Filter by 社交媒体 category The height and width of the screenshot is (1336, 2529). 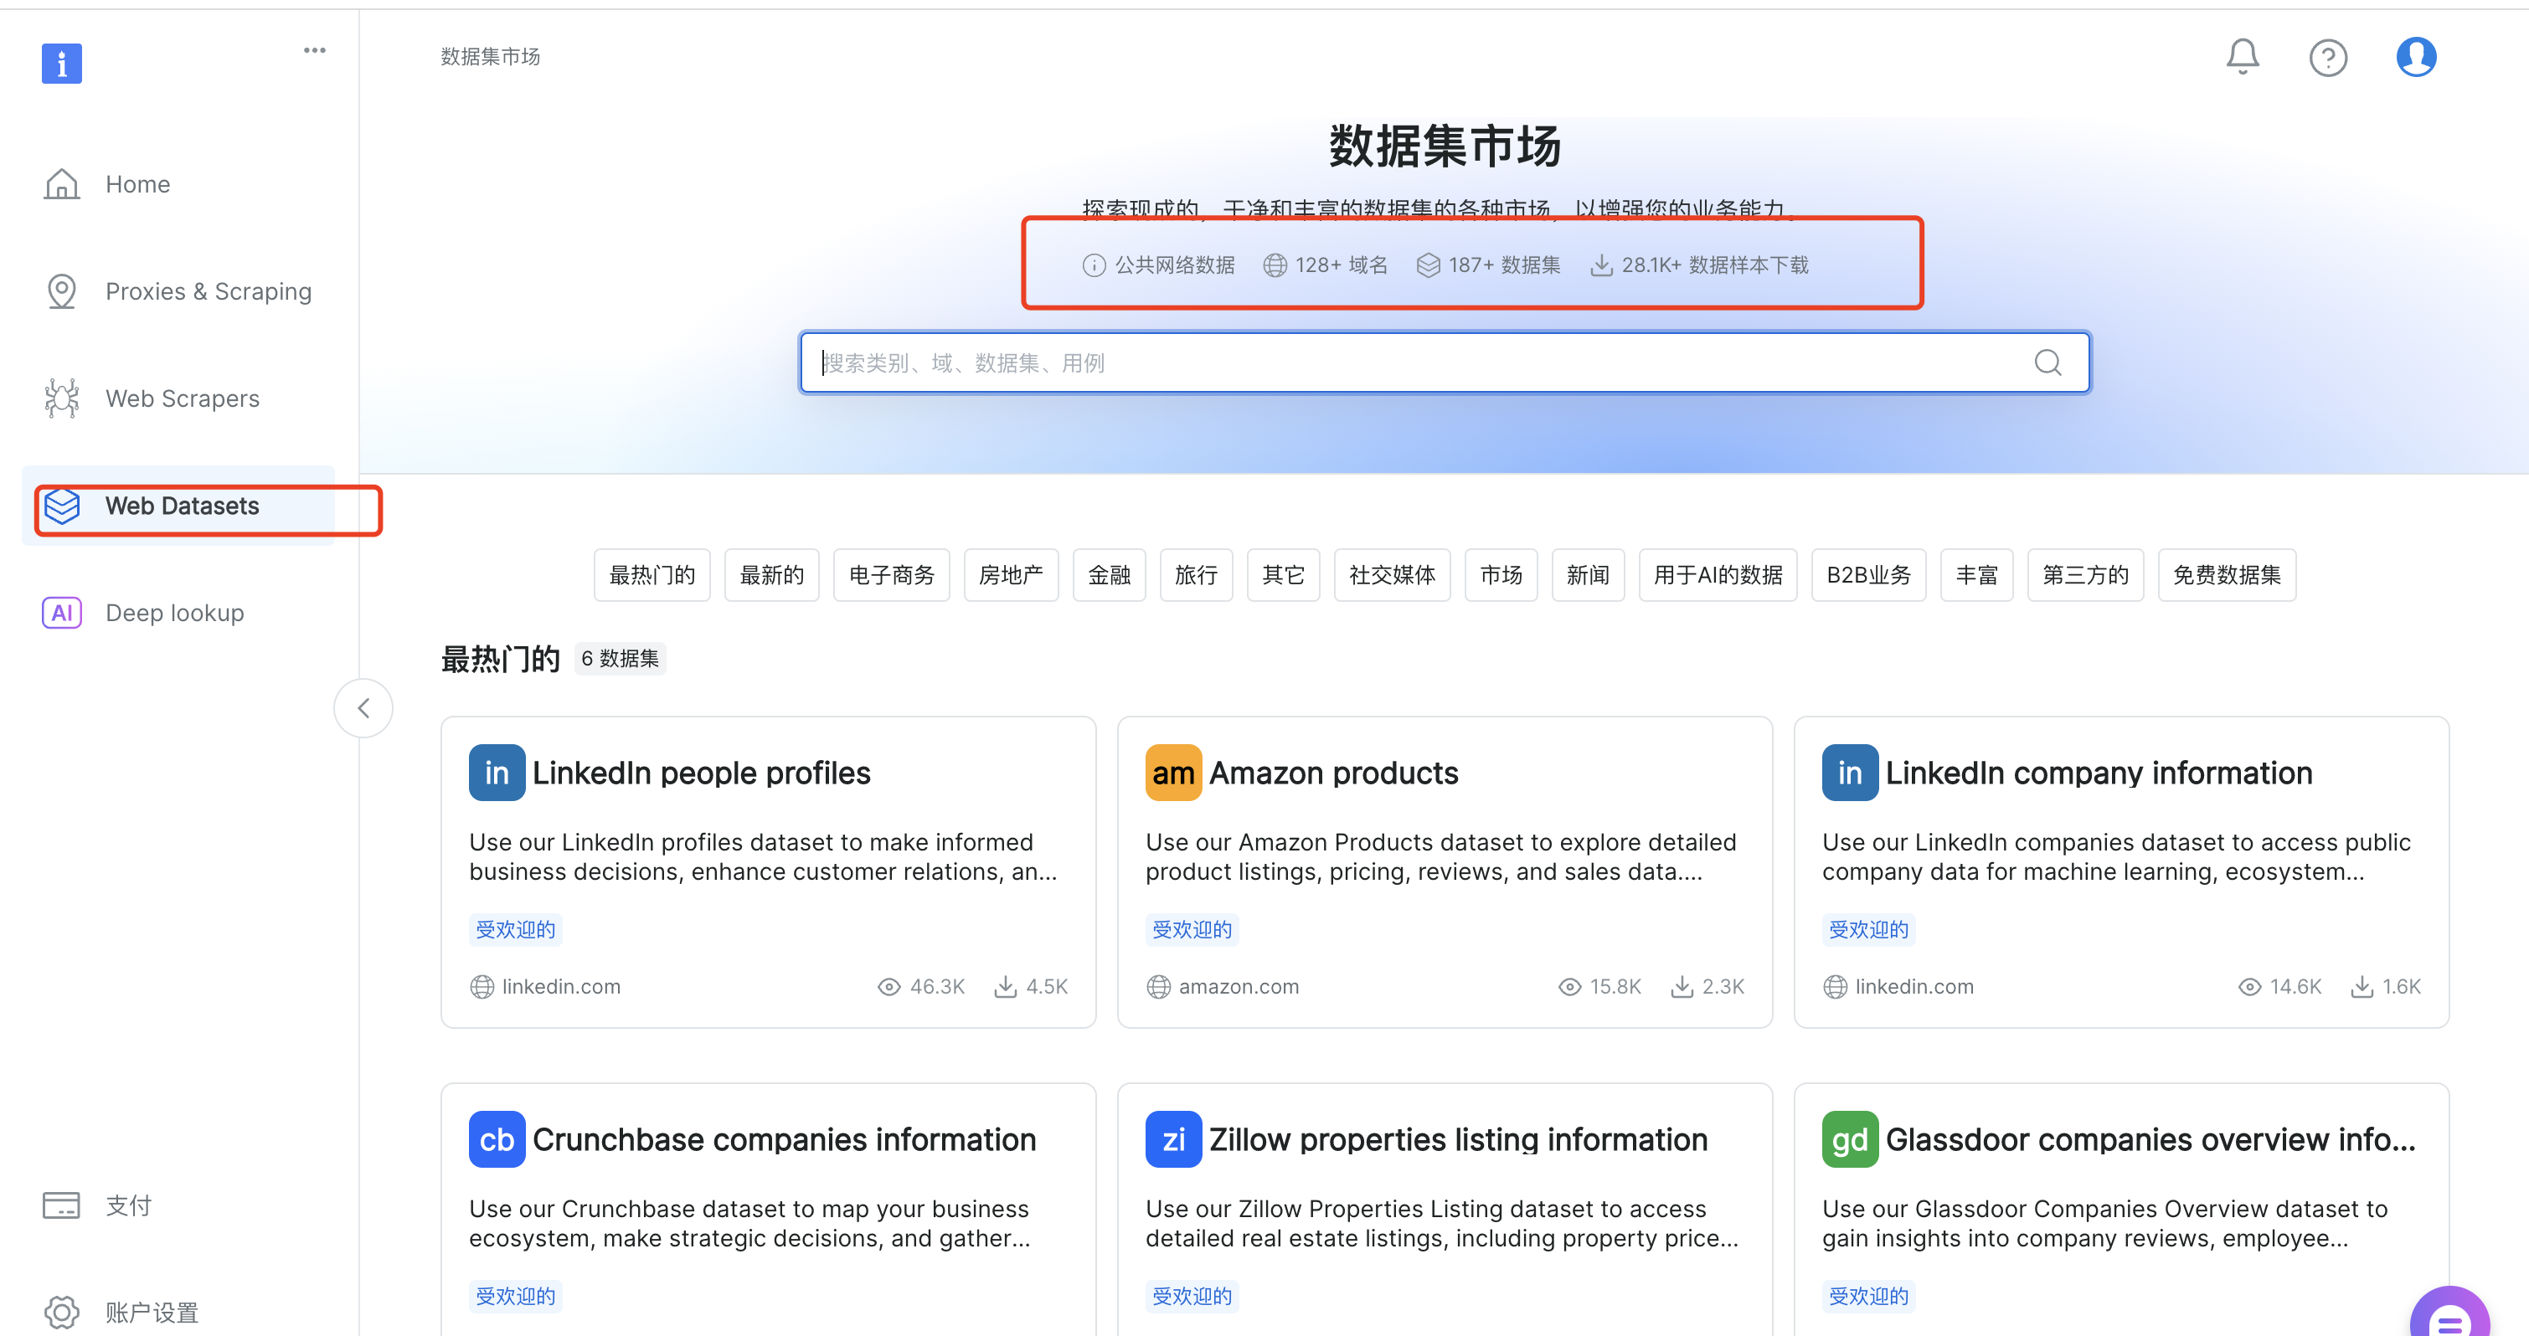coord(1392,574)
